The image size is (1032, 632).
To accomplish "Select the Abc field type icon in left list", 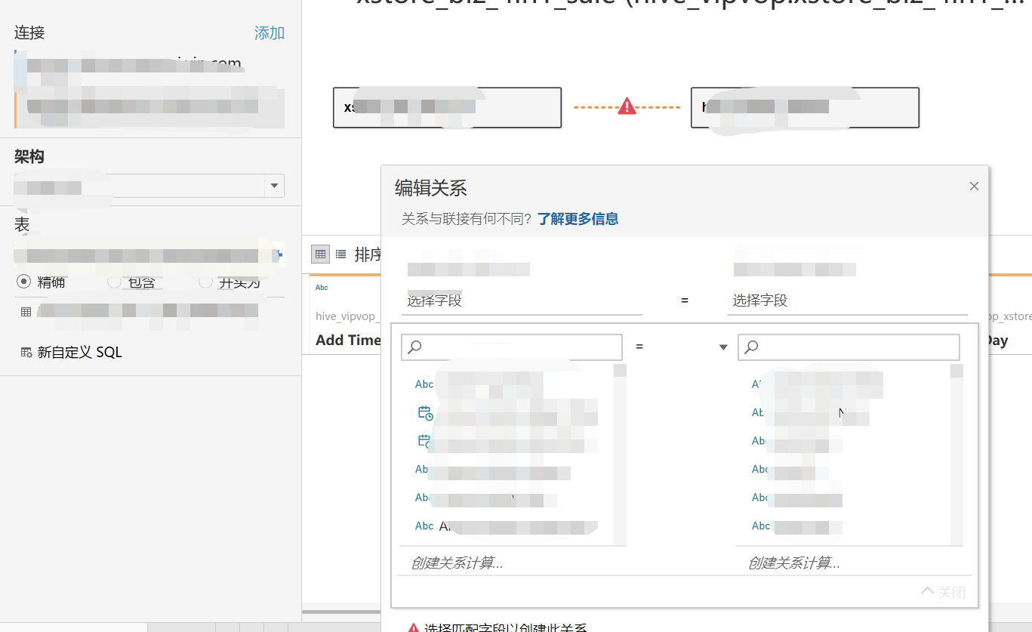I will 424,384.
